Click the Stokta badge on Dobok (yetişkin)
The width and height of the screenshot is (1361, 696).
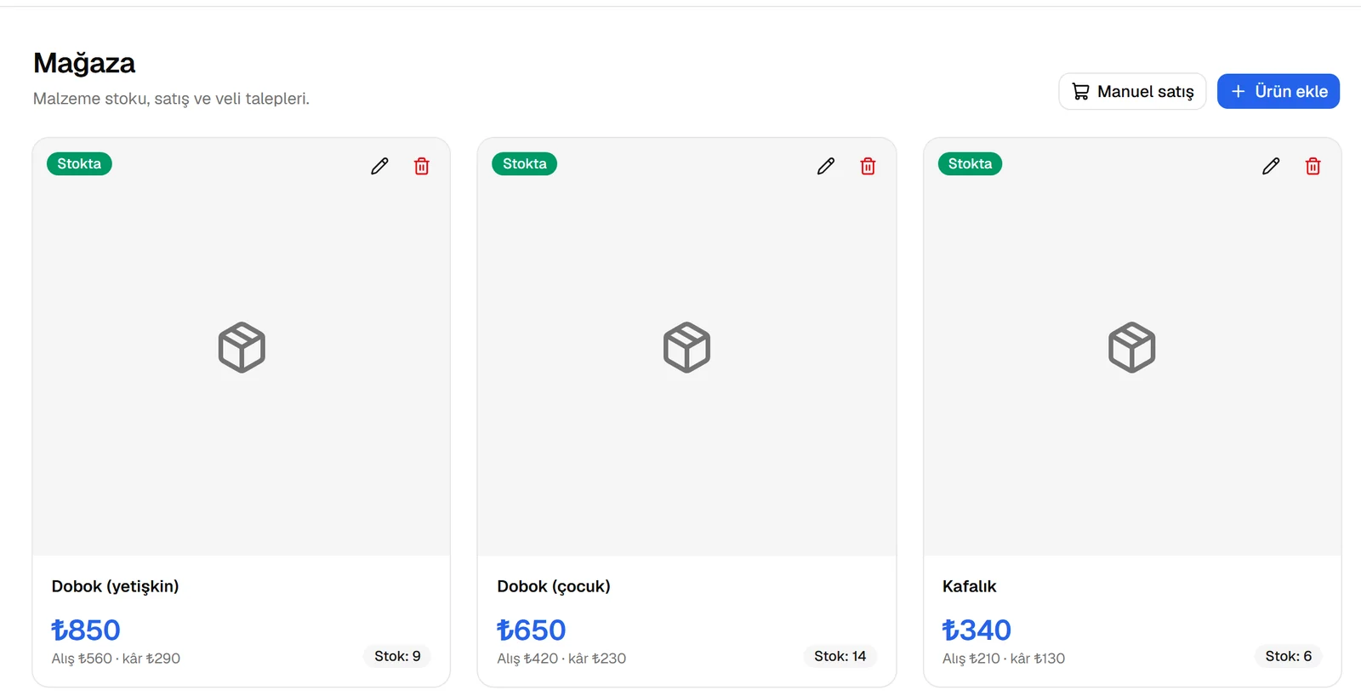(79, 163)
